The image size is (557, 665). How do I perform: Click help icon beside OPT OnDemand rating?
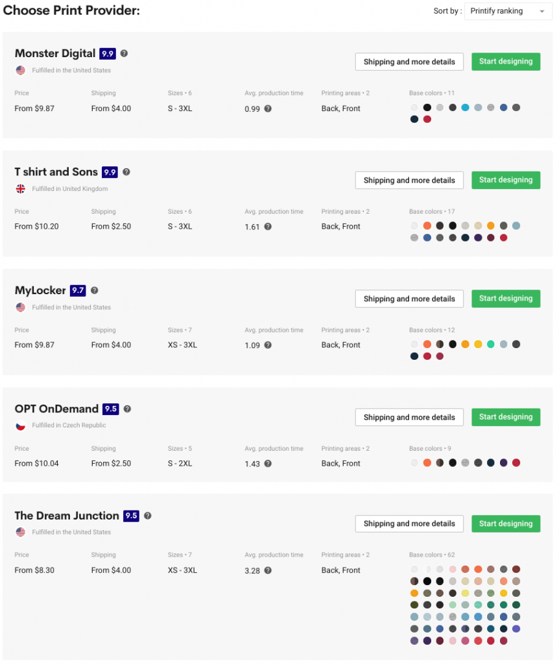(127, 409)
